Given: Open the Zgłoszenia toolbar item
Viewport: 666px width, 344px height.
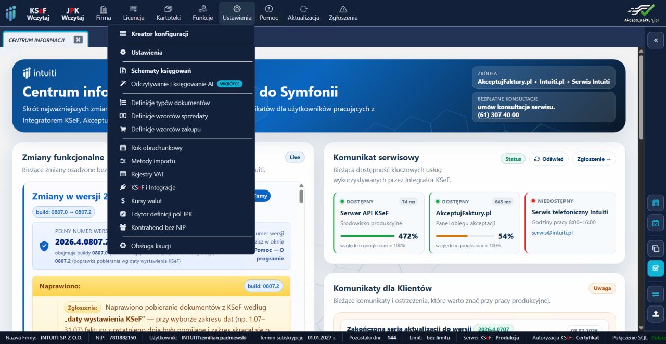Looking at the screenshot, I should (x=343, y=14).
